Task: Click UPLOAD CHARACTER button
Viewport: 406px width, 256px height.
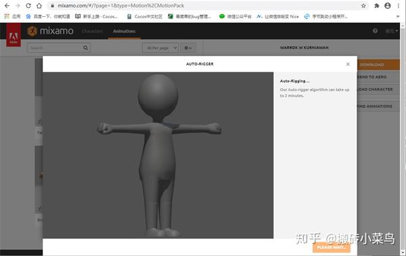Action: point(378,89)
